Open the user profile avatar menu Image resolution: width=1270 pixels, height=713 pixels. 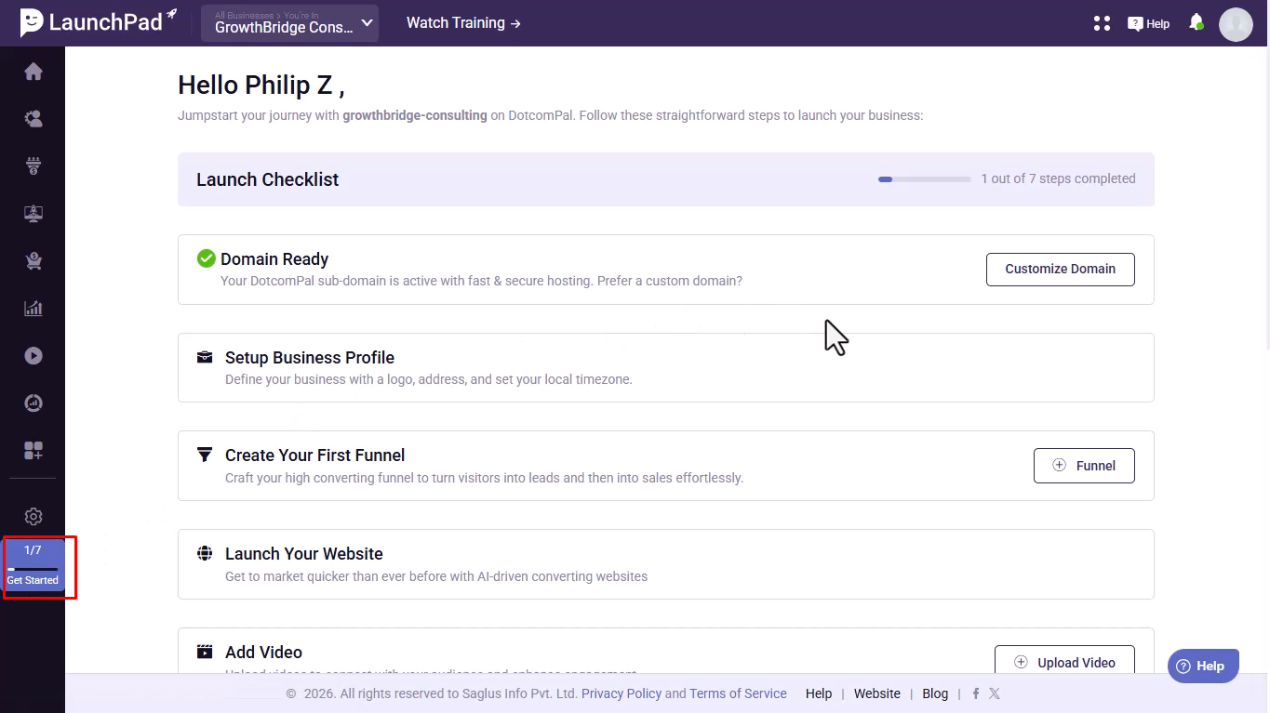(1236, 24)
